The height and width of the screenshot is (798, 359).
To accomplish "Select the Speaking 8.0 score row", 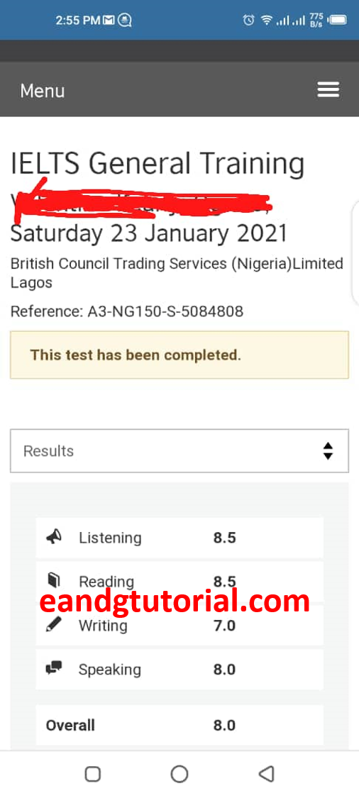I will coord(179,669).
